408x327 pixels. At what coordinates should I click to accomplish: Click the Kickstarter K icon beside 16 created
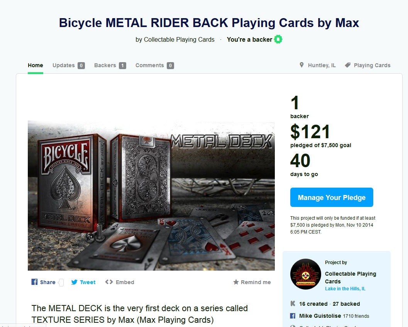293,304
